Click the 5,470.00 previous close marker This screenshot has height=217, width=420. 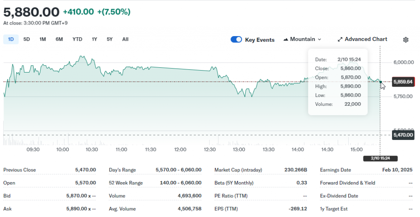pyautogui.click(x=403, y=135)
